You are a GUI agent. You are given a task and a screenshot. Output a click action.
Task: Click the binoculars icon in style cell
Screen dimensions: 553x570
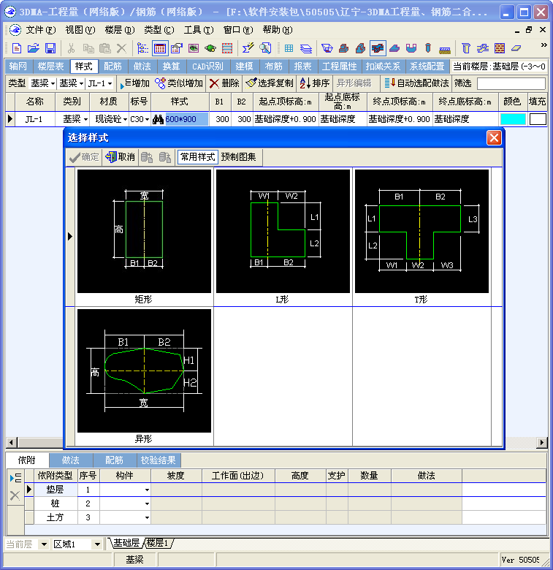click(x=158, y=119)
